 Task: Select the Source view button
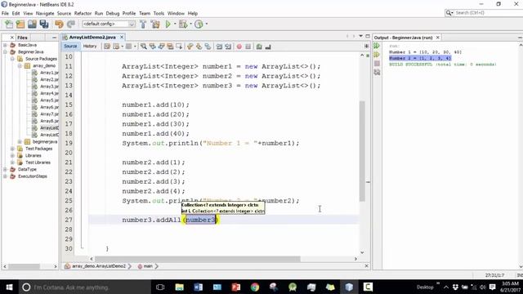point(70,47)
